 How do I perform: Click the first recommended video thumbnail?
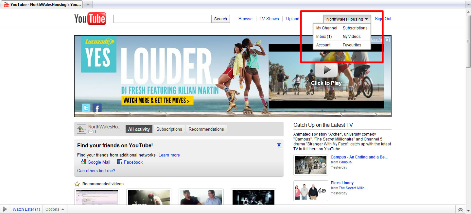pos(96,197)
